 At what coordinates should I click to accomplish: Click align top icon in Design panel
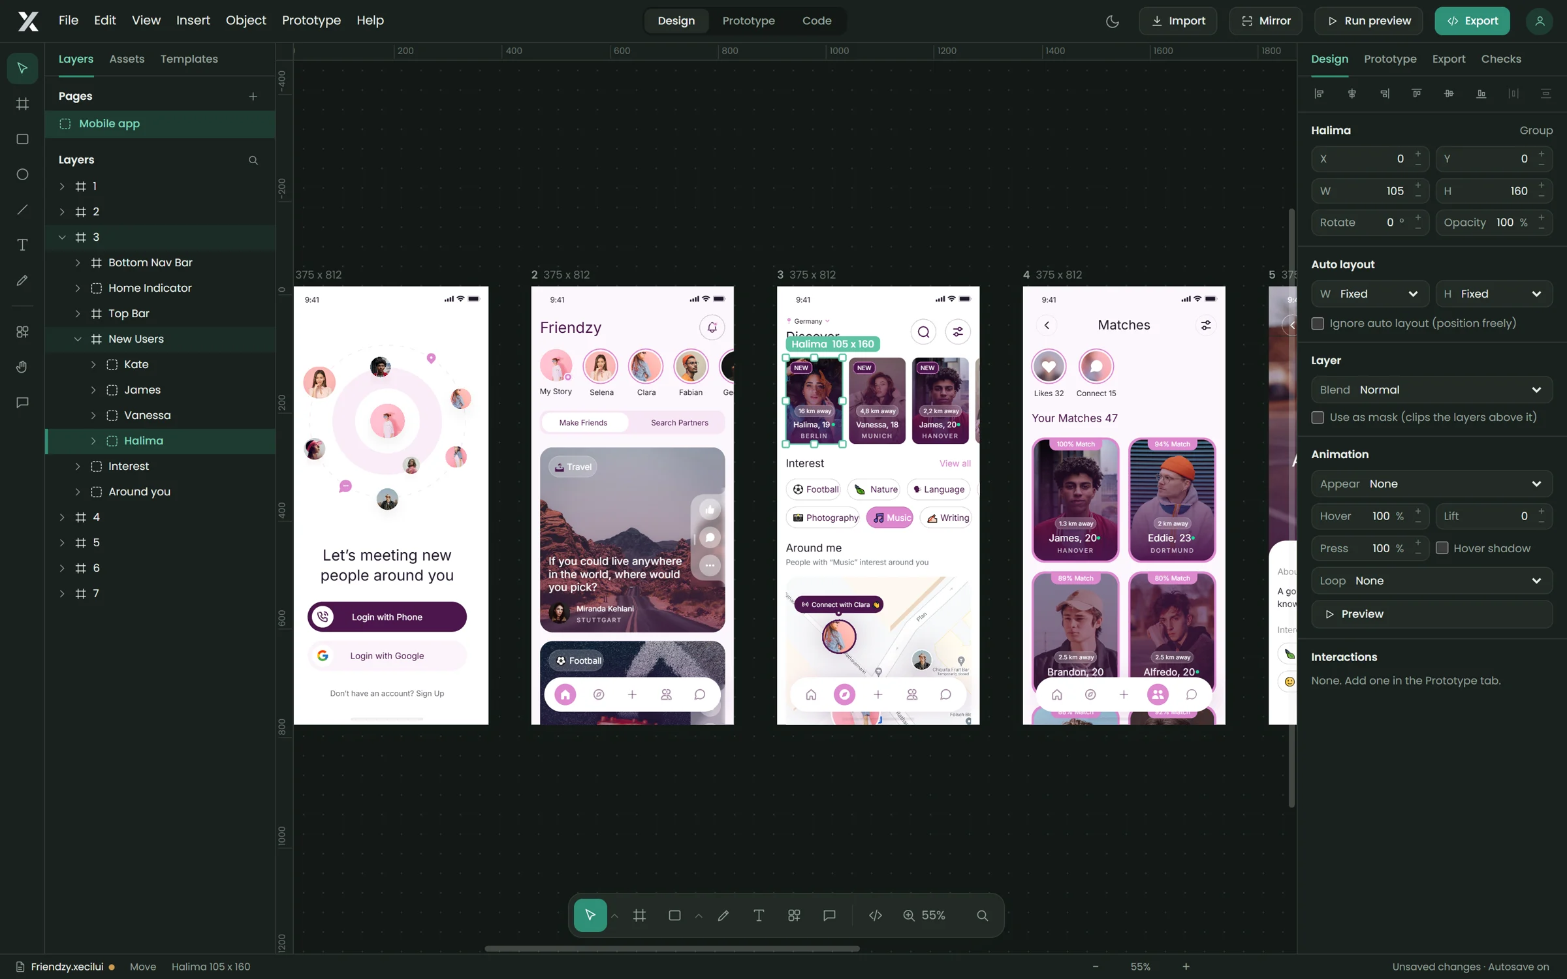pyautogui.click(x=1416, y=93)
